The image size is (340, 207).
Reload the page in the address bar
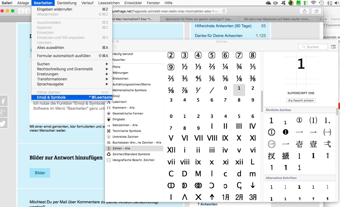224,11
